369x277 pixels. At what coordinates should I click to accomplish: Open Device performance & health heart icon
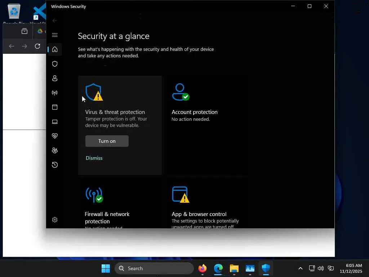pos(55,136)
